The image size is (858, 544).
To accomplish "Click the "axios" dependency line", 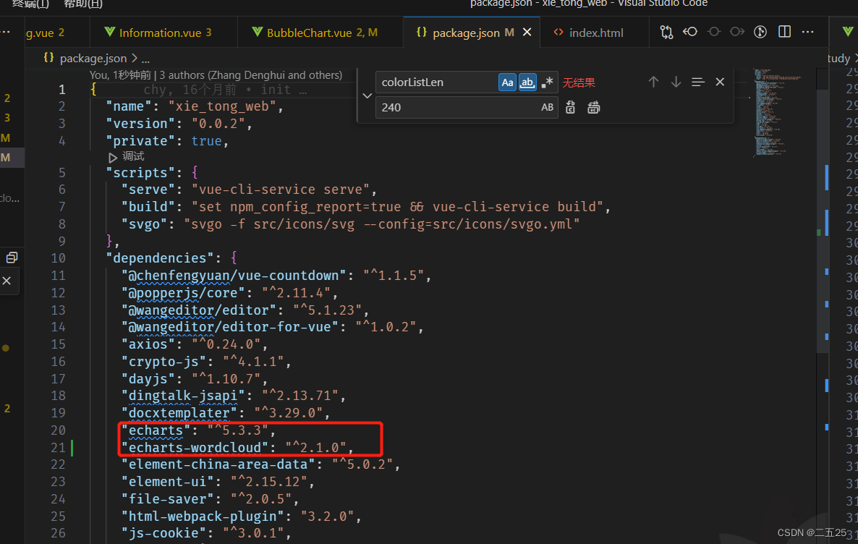I will coord(195,345).
